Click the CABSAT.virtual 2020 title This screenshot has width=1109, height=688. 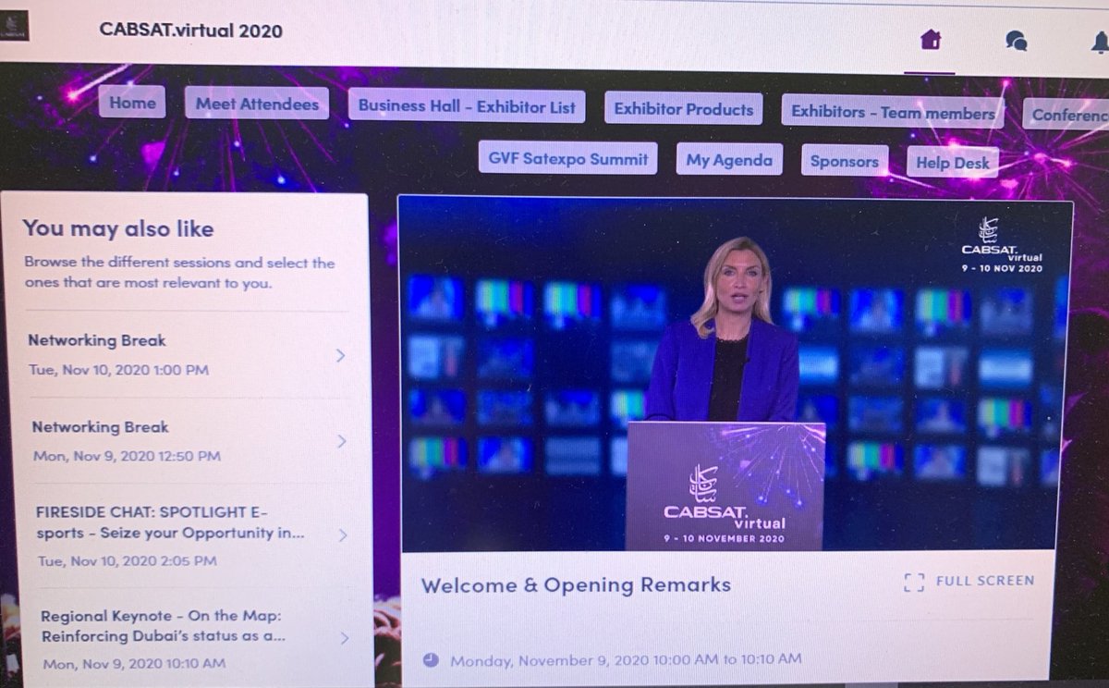(x=191, y=30)
